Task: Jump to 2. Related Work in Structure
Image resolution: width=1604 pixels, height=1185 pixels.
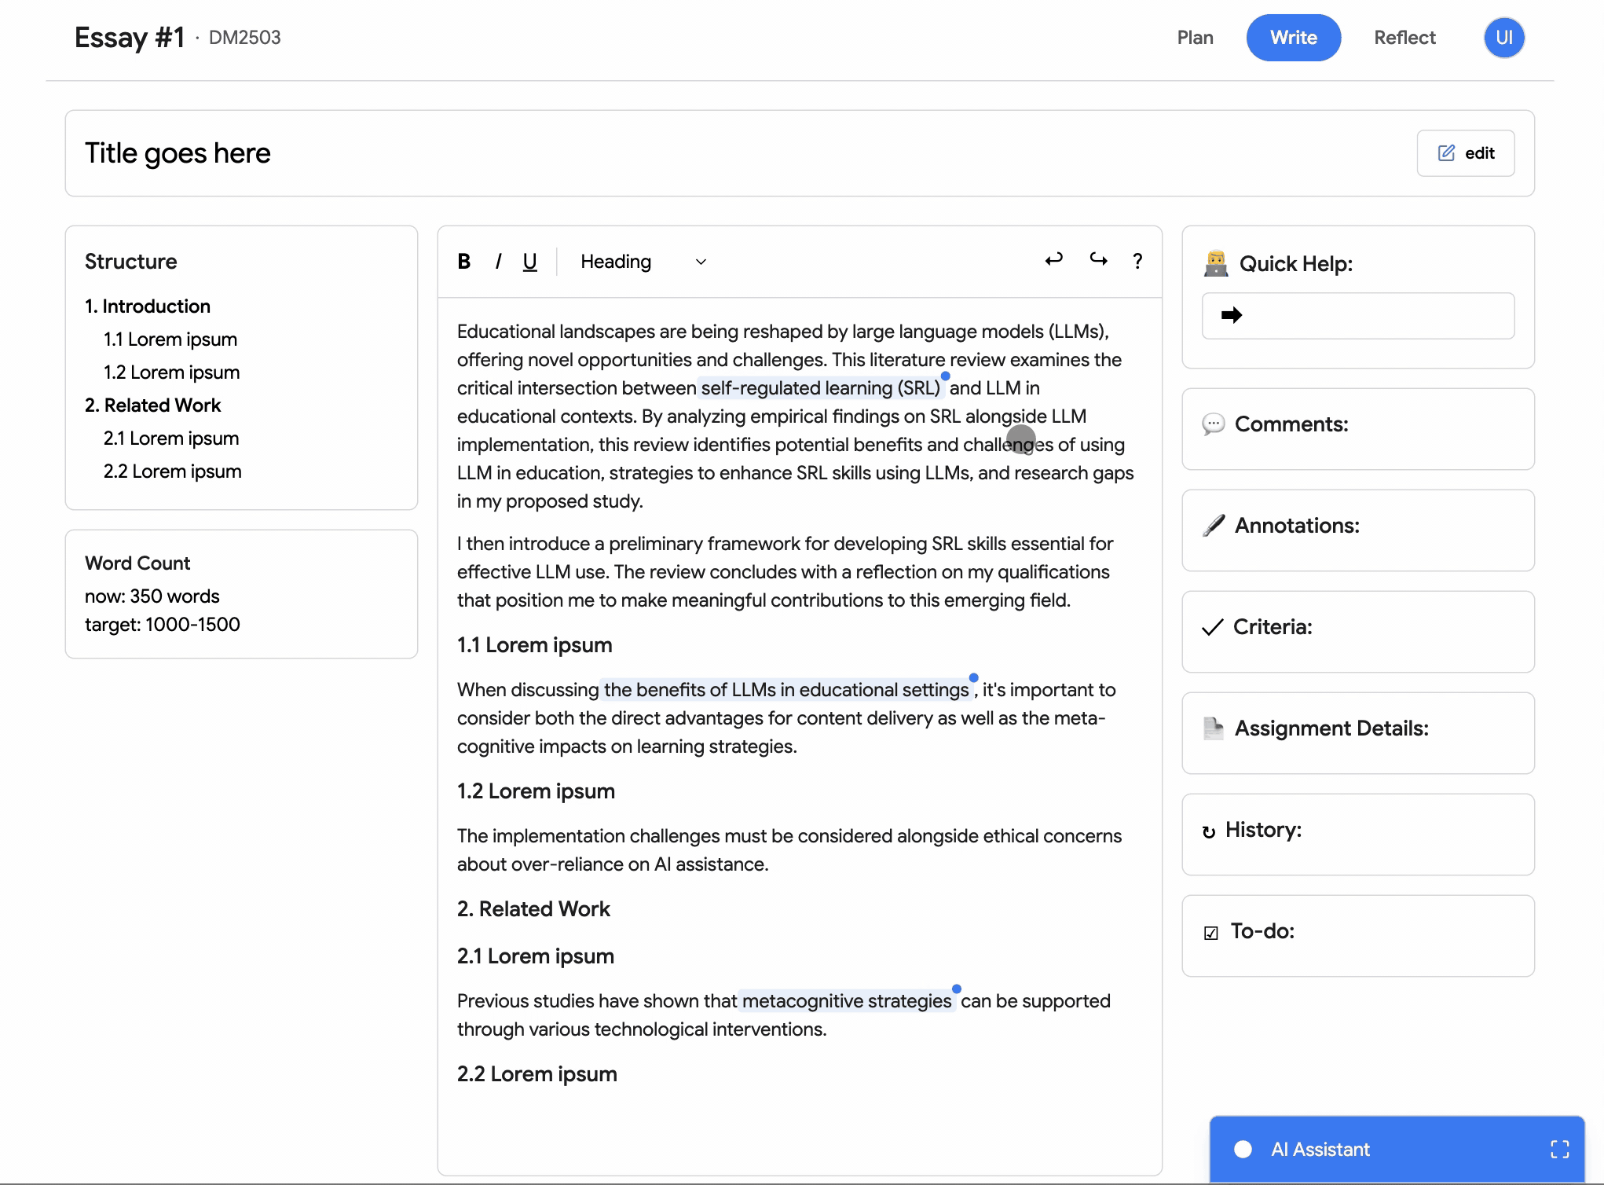Action: (153, 405)
